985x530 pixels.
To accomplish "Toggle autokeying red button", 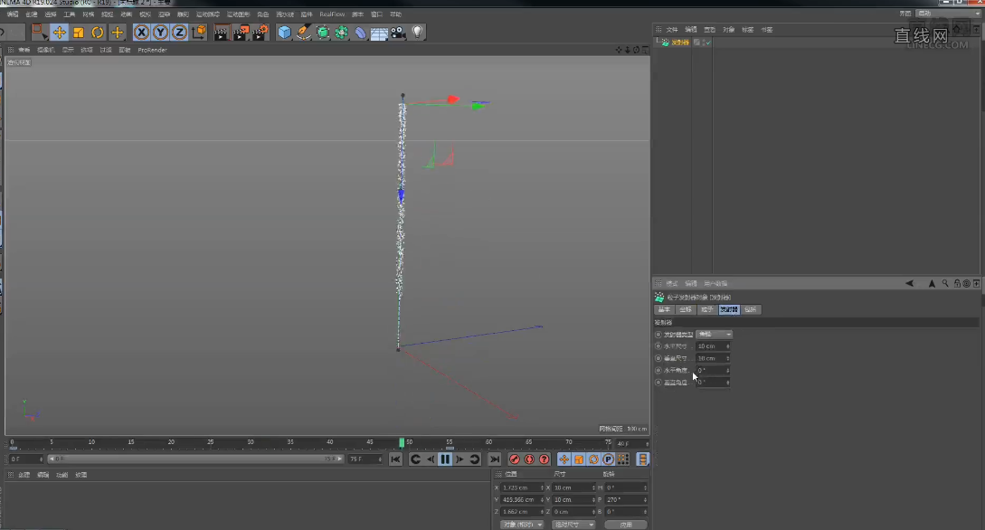I will tap(529, 459).
